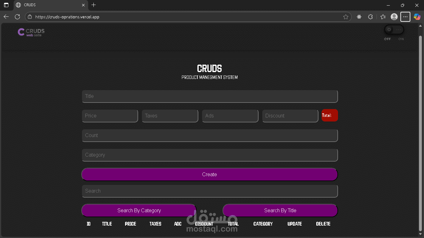Open the browser Extensions puzzle icon
This screenshot has height=238, width=424.
coord(370,17)
